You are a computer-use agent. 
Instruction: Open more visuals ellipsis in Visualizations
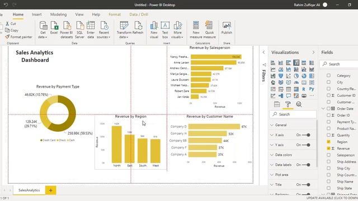pos(312,95)
